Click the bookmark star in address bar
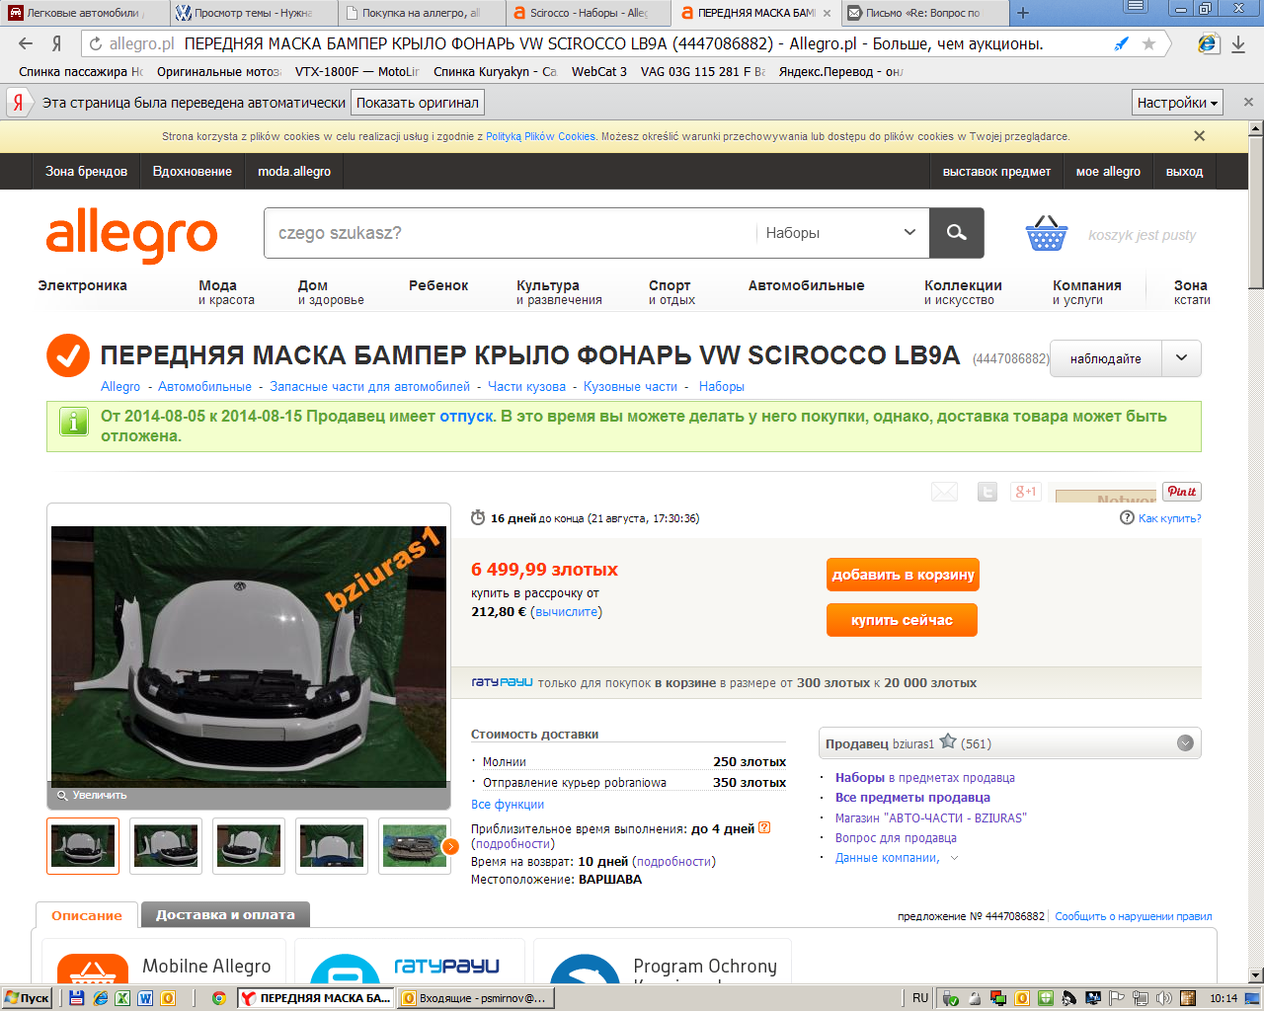This screenshot has width=1264, height=1011. (1148, 43)
